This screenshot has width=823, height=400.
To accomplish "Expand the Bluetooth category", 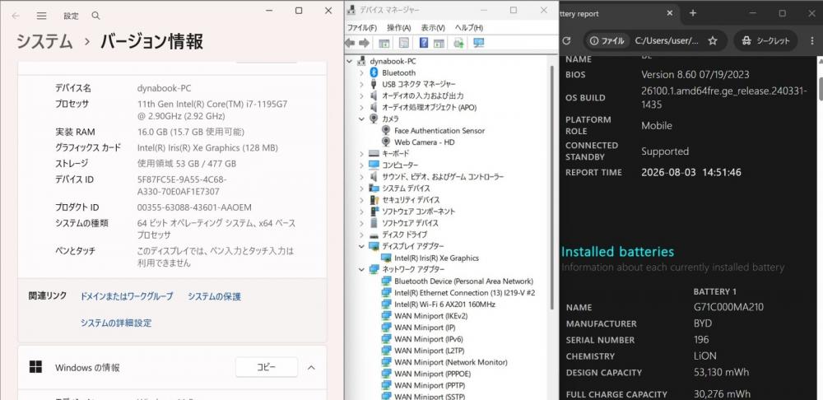I will 361,72.
